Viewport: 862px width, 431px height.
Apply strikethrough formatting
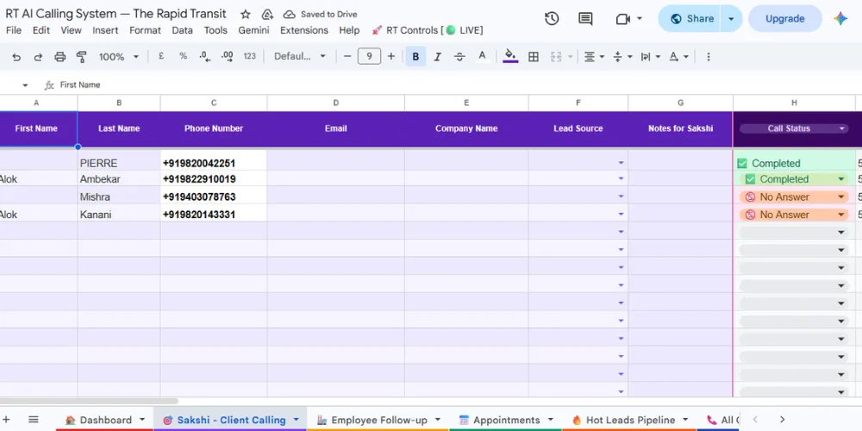tap(459, 57)
